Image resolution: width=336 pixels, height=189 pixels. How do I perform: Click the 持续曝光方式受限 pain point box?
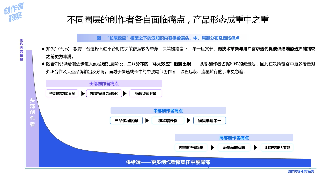pos(62,93)
